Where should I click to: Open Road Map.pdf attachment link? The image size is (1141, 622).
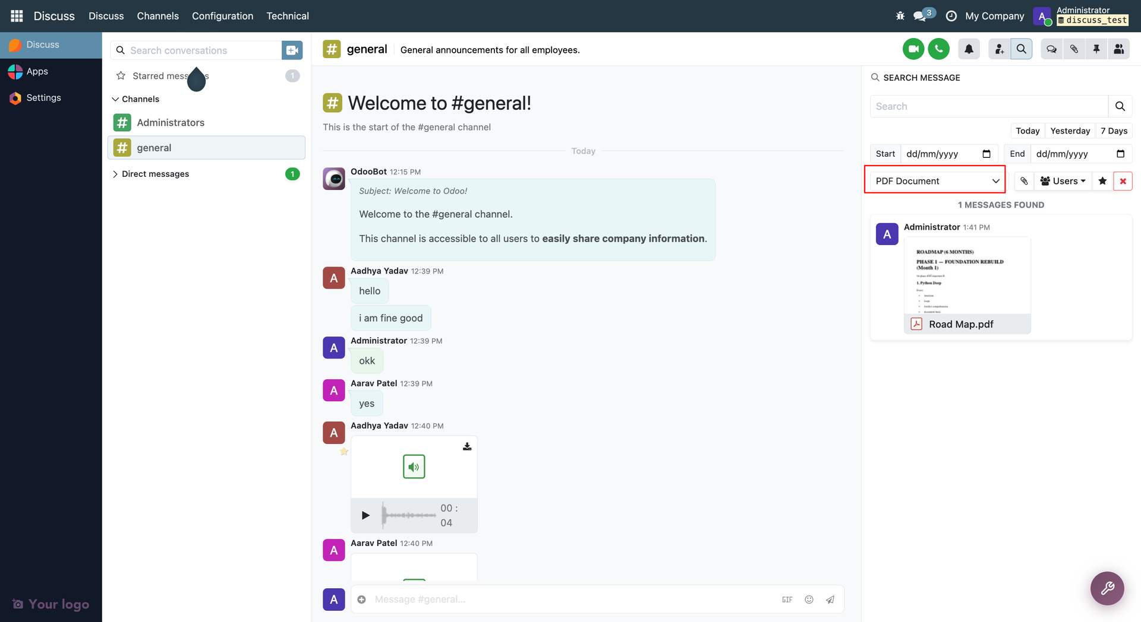961,324
